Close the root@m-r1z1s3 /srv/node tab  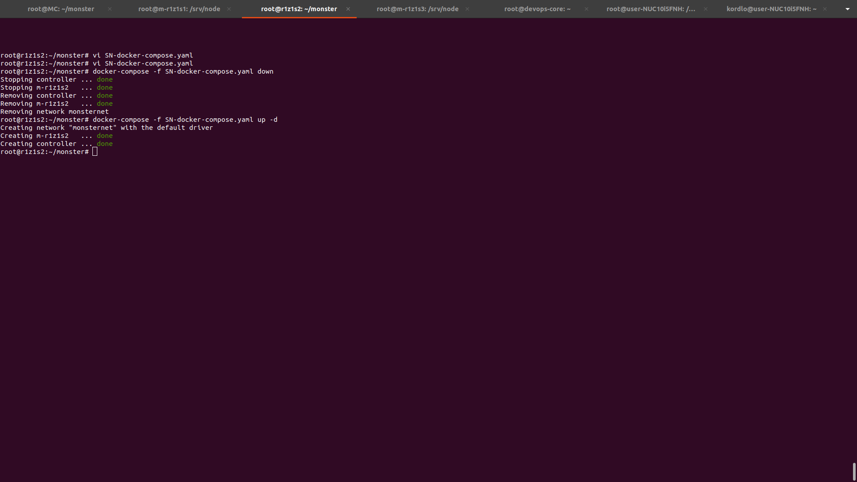click(467, 9)
